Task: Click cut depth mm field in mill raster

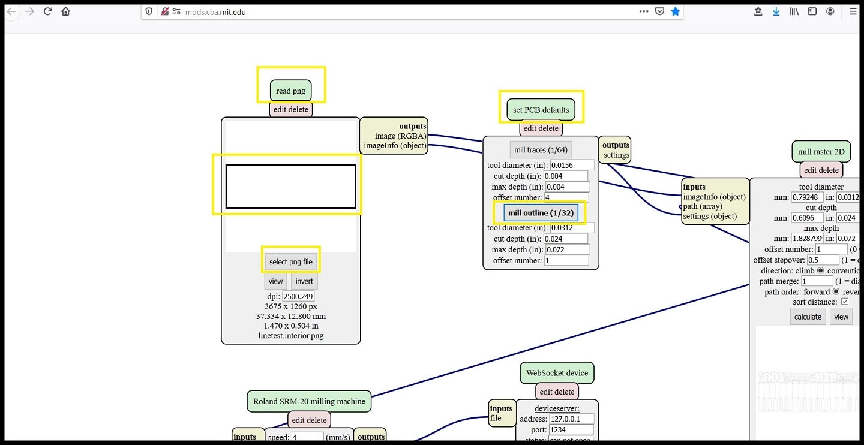Action: pyautogui.click(x=807, y=218)
